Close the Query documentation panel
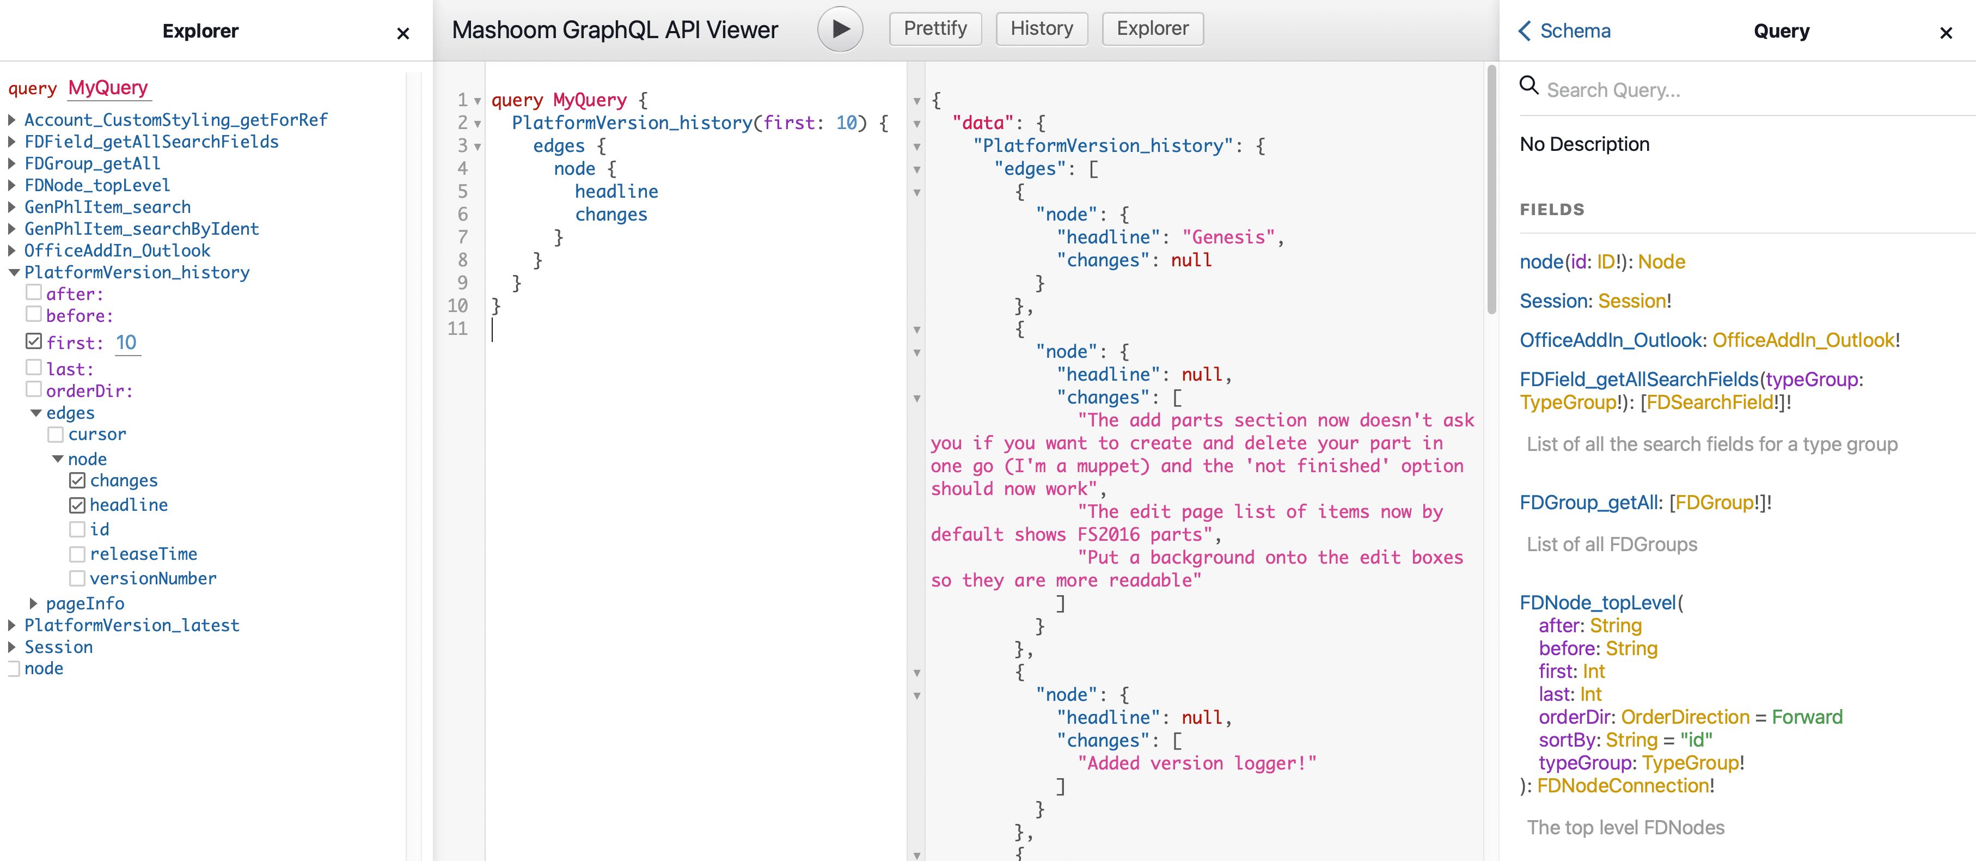Viewport: 1976px width, 861px height. pyautogui.click(x=1946, y=32)
